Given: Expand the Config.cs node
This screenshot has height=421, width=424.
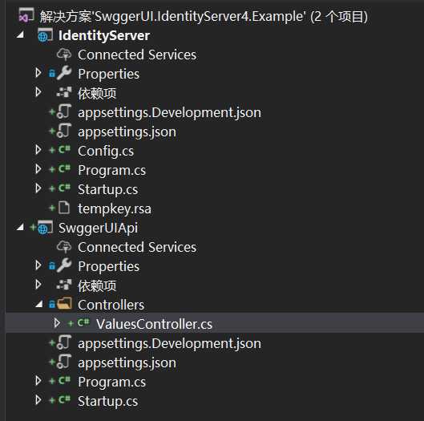Looking at the screenshot, I should pos(38,149).
